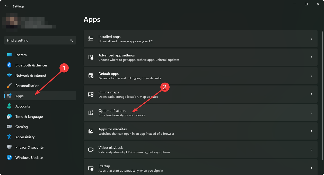Minimize the Settings window
This screenshot has height=175, width=324.
tap(294, 4)
